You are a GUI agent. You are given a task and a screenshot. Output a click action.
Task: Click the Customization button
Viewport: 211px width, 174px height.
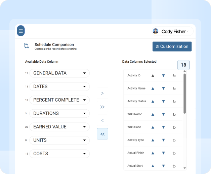(172, 47)
